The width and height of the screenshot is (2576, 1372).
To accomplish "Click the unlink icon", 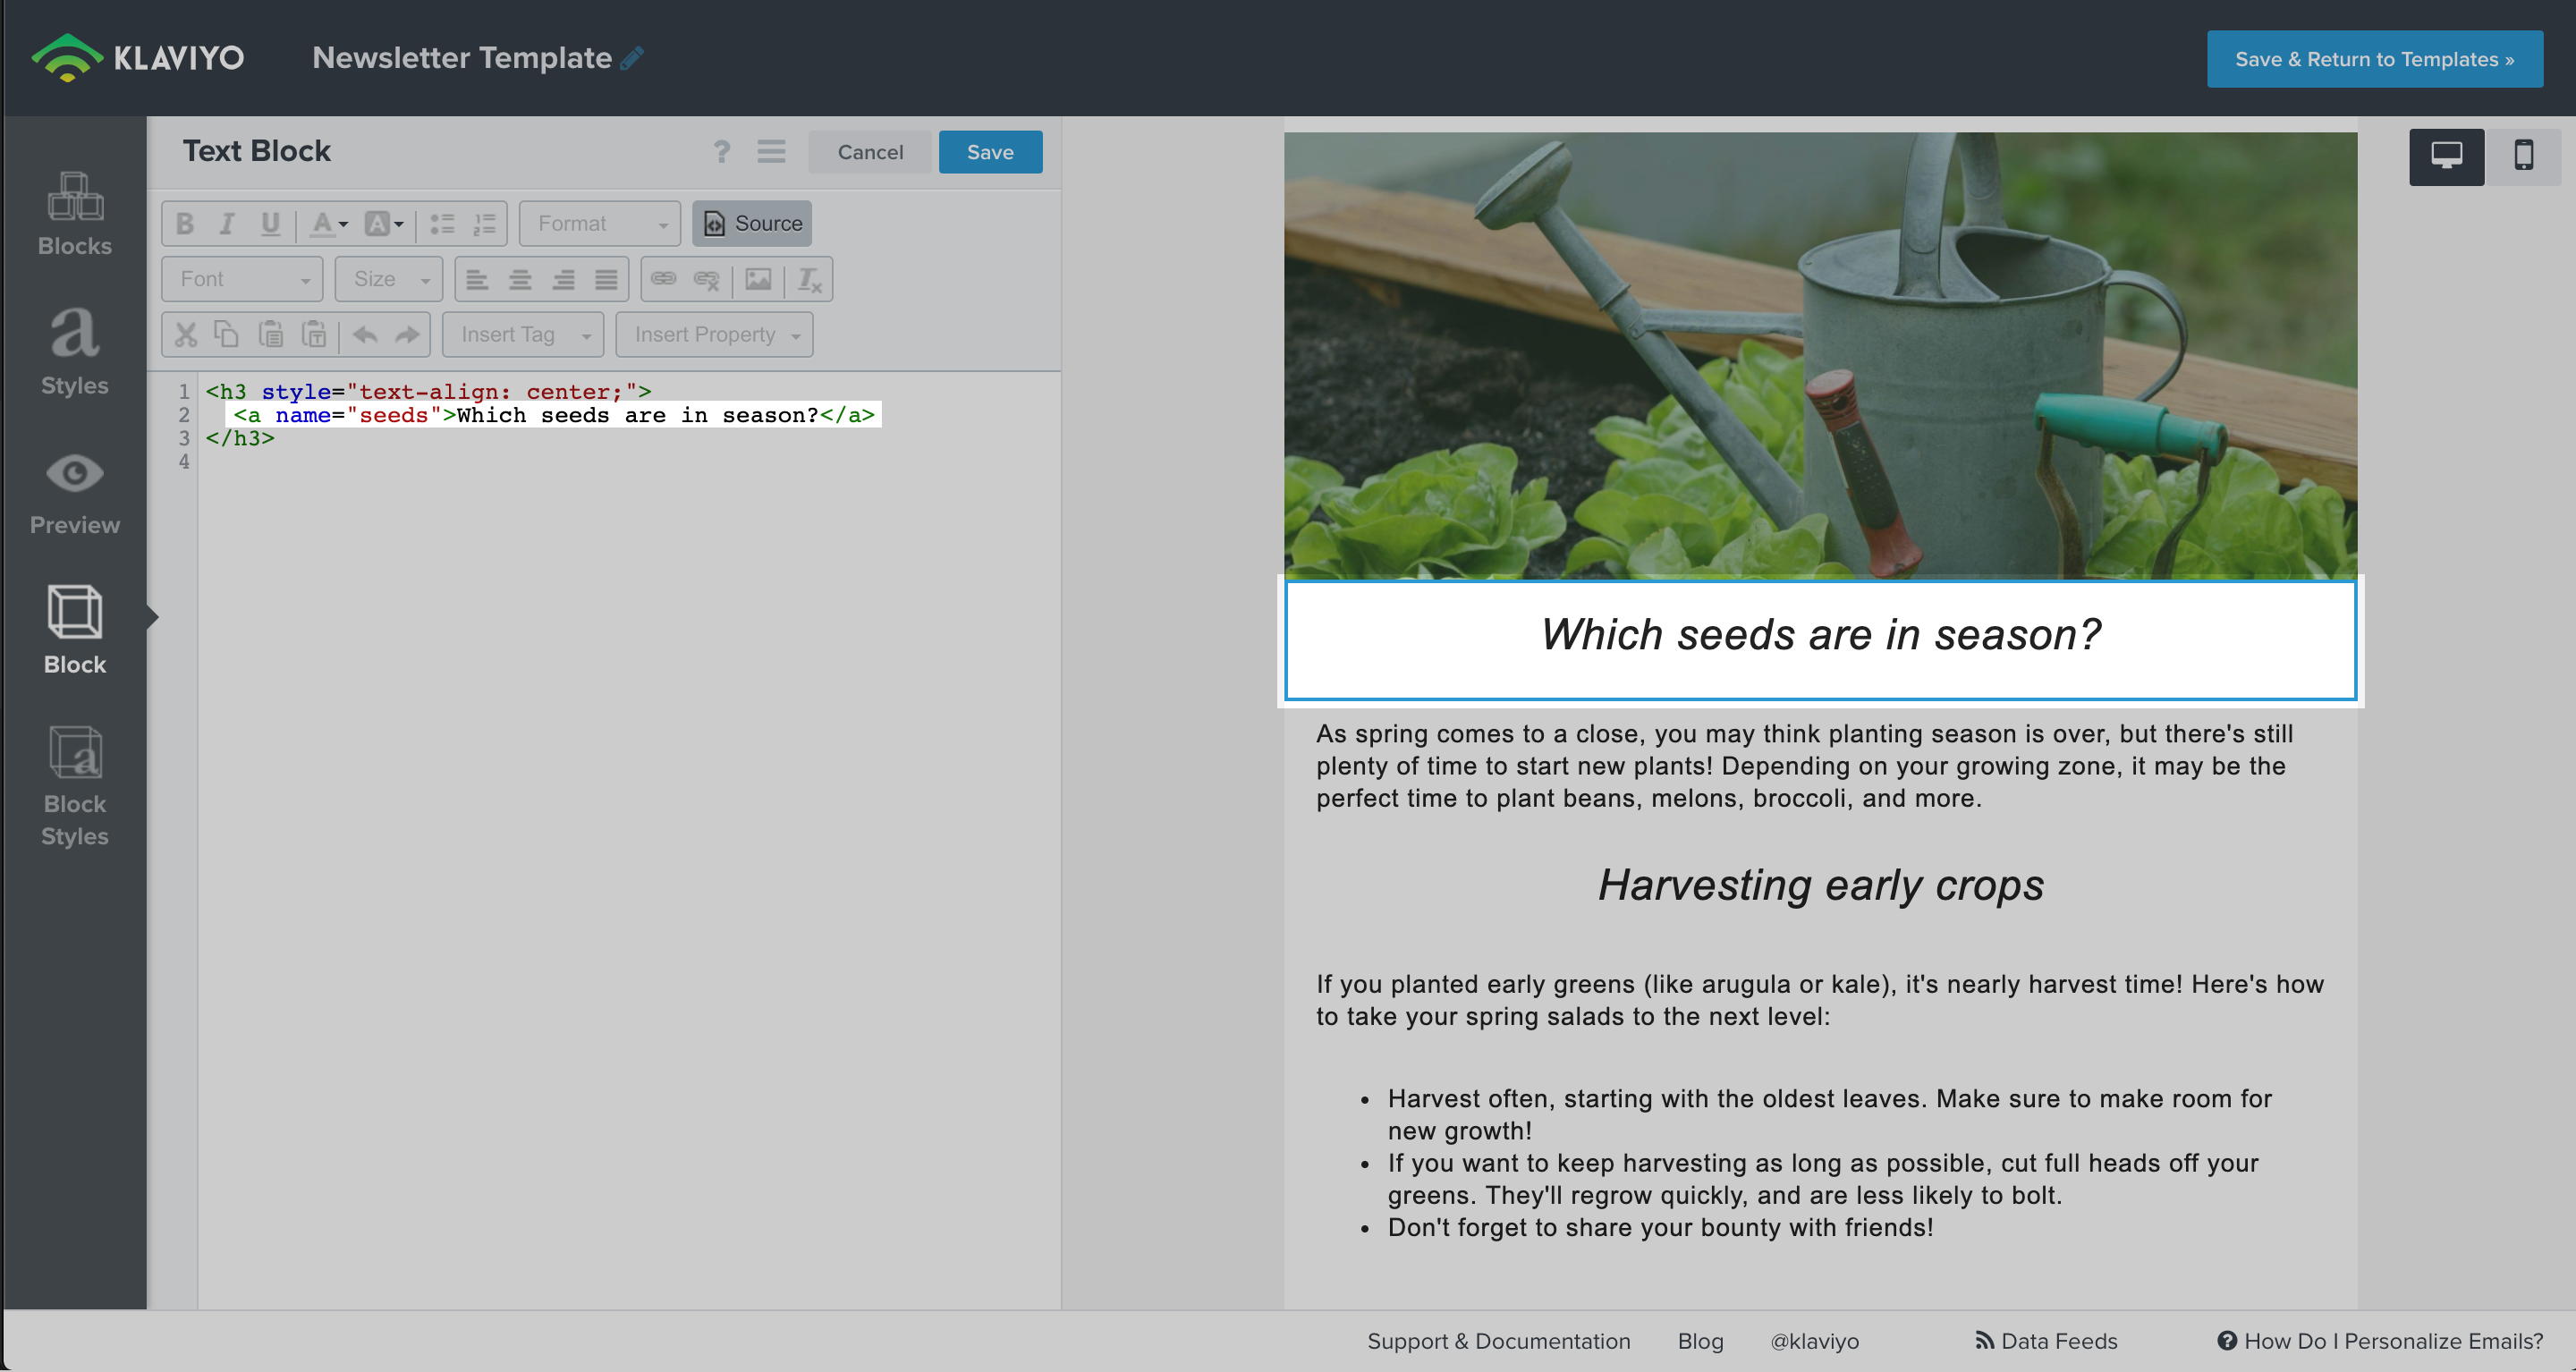I will click(707, 279).
